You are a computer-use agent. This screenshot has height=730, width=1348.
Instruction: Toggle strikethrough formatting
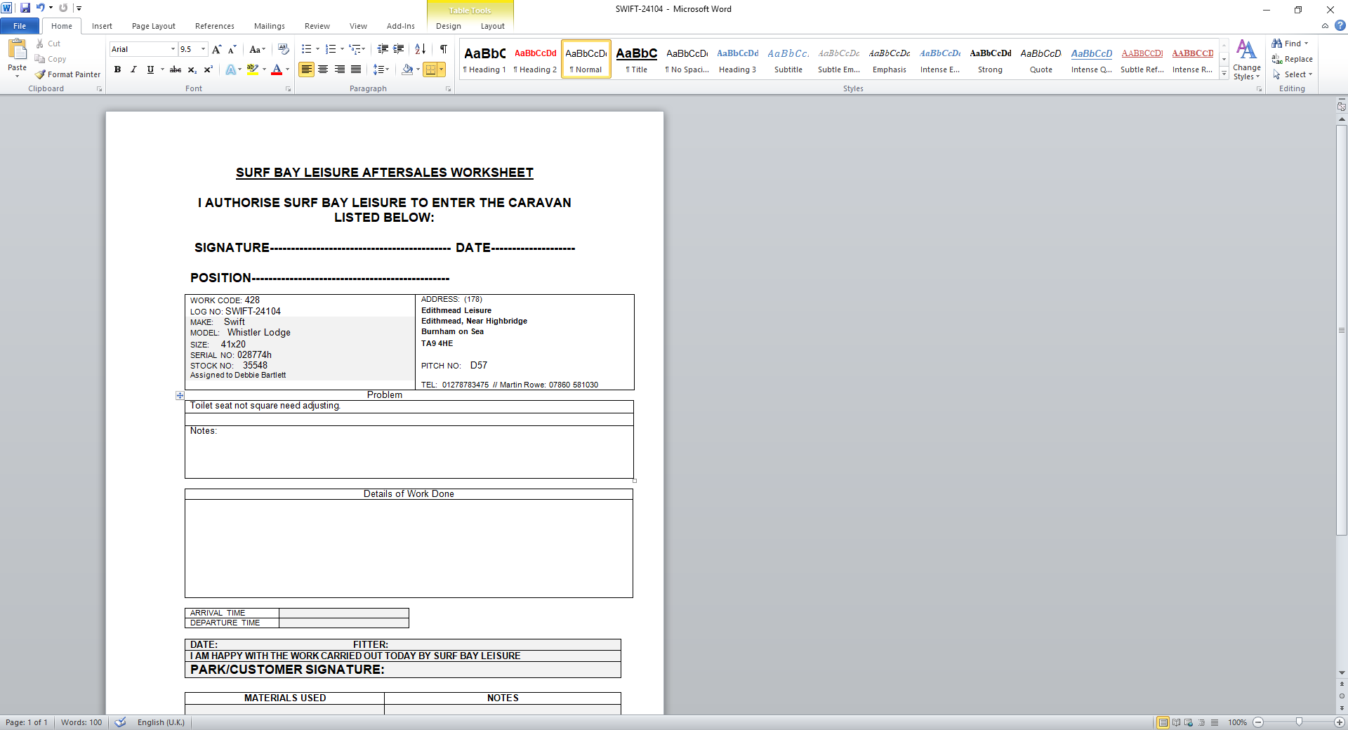click(176, 69)
